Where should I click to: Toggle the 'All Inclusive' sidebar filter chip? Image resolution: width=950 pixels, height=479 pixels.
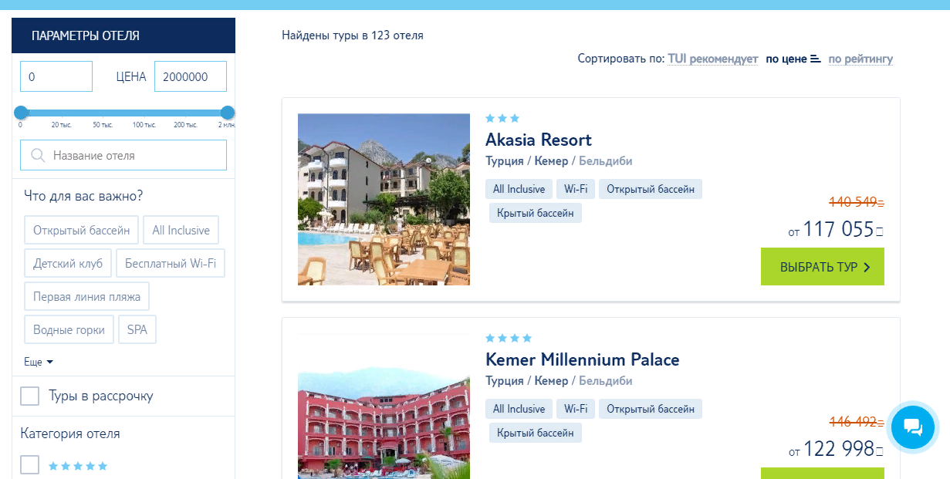pos(181,230)
